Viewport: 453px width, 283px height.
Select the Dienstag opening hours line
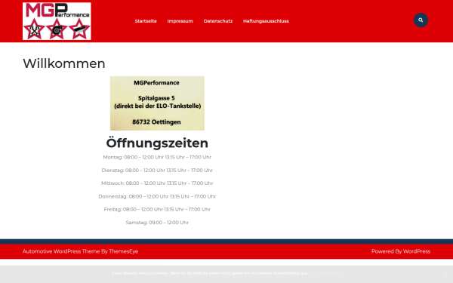(x=157, y=171)
